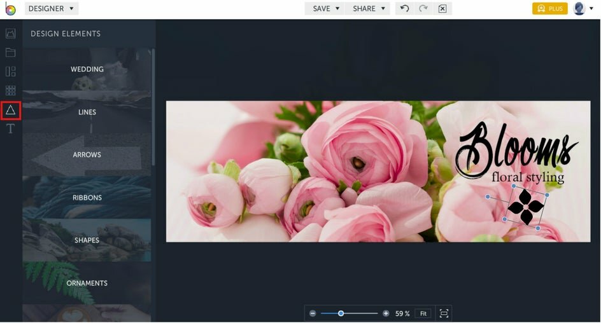This screenshot has width=601, height=323.
Task: Toggle fullscreen view icon near zoom bar
Action: pos(444,313)
